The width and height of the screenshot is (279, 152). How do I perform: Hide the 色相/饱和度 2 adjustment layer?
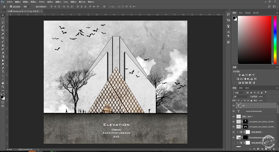click(x=234, y=132)
